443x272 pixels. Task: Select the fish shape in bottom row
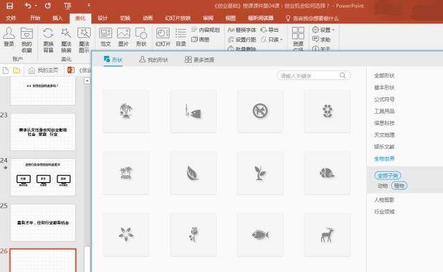click(x=260, y=235)
